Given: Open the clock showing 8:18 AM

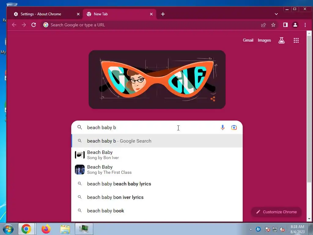Looking at the screenshot, I should 297,229.
